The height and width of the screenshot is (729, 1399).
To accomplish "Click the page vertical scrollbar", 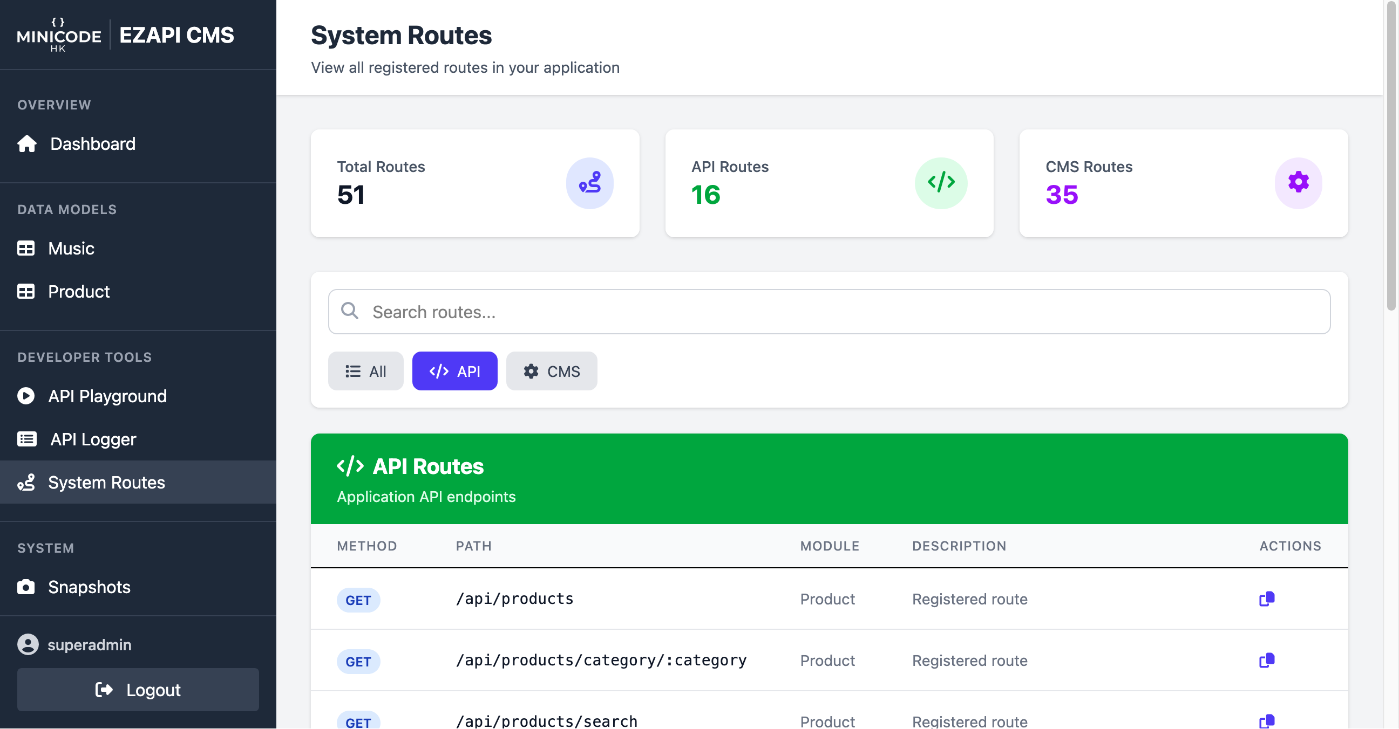I will coord(1390,157).
